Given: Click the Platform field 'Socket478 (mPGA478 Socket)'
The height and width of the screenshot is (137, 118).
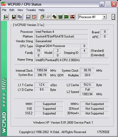Looking at the screenshot, I should coord(61,36).
